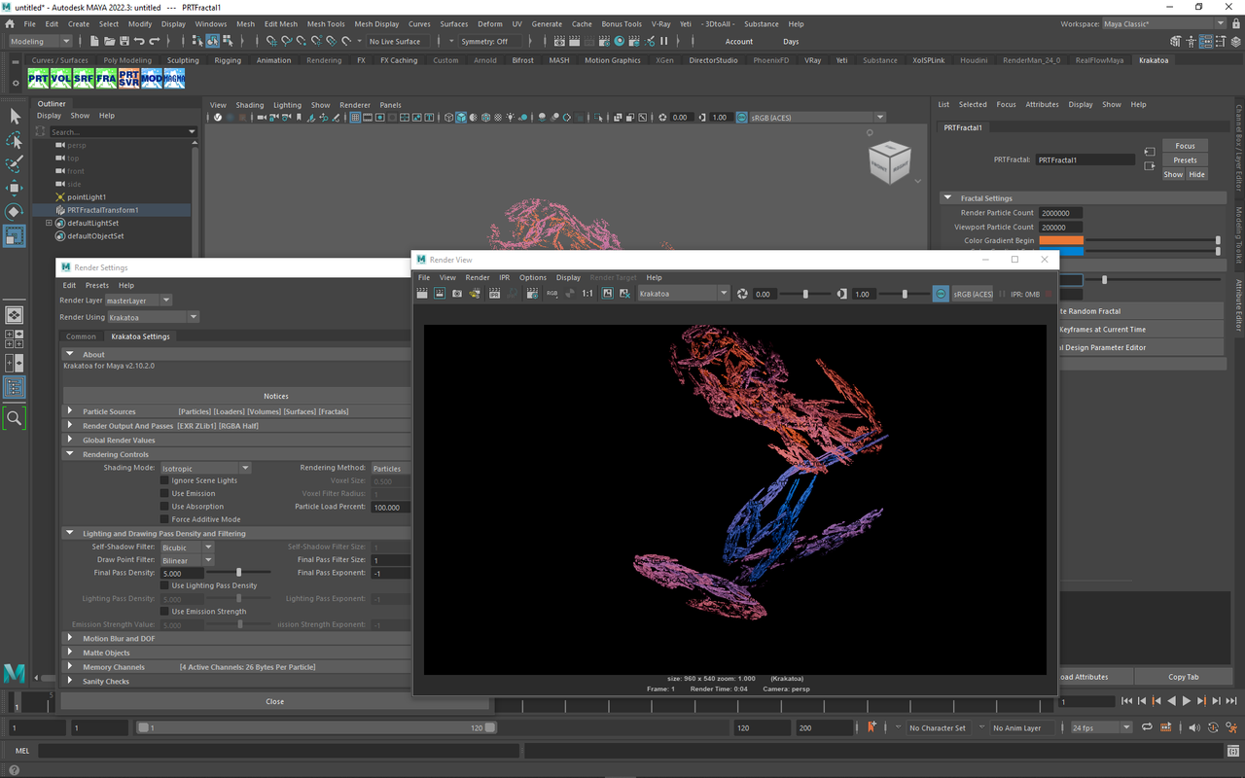This screenshot has height=778, width=1245.
Task: Click the Magma shelf icon
Action: pyautogui.click(x=174, y=79)
